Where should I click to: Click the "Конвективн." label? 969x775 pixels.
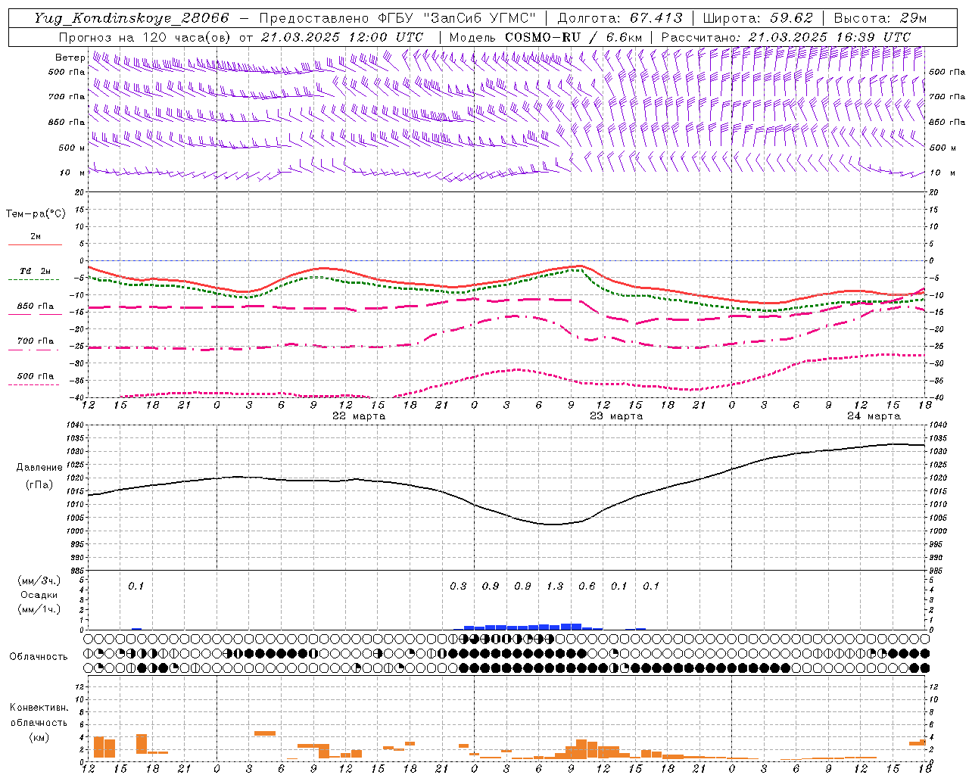(x=39, y=708)
